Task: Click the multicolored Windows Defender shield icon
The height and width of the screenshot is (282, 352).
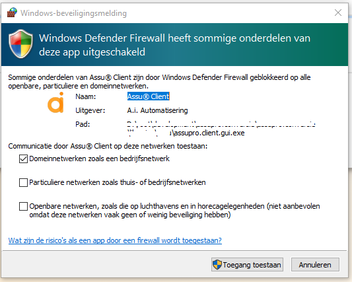Action: coord(21,44)
